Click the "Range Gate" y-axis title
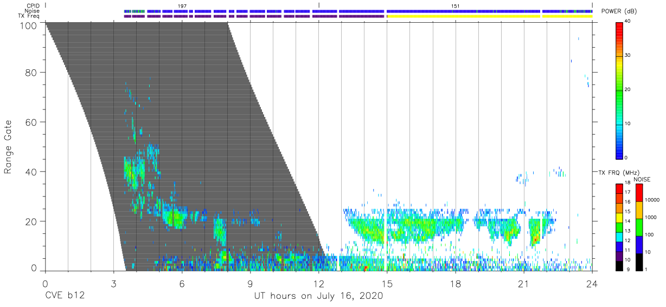Screen dimensions: 666x307 click(x=8, y=147)
